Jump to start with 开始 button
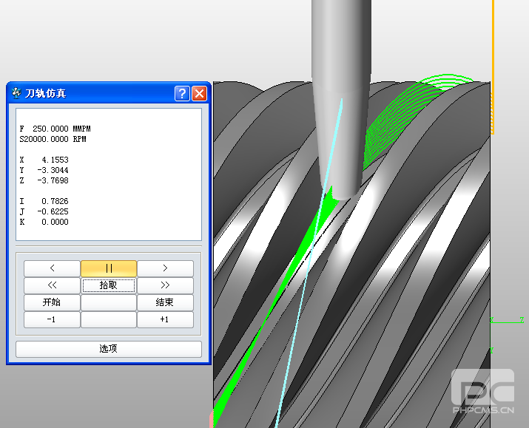This screenshot has width=529, height=428. pos(52,302)
